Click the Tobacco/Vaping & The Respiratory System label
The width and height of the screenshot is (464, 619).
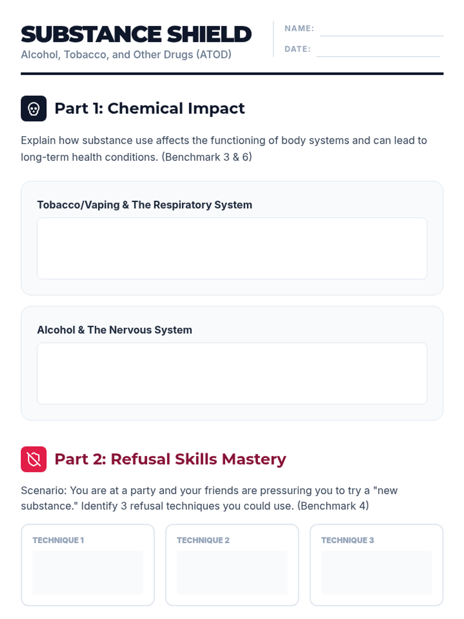(145, 205)
